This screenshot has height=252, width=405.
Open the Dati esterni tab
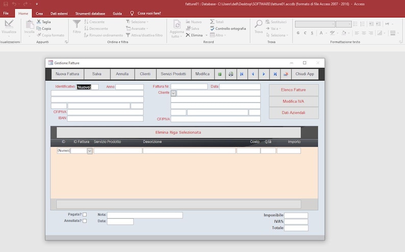click(59, 13)
